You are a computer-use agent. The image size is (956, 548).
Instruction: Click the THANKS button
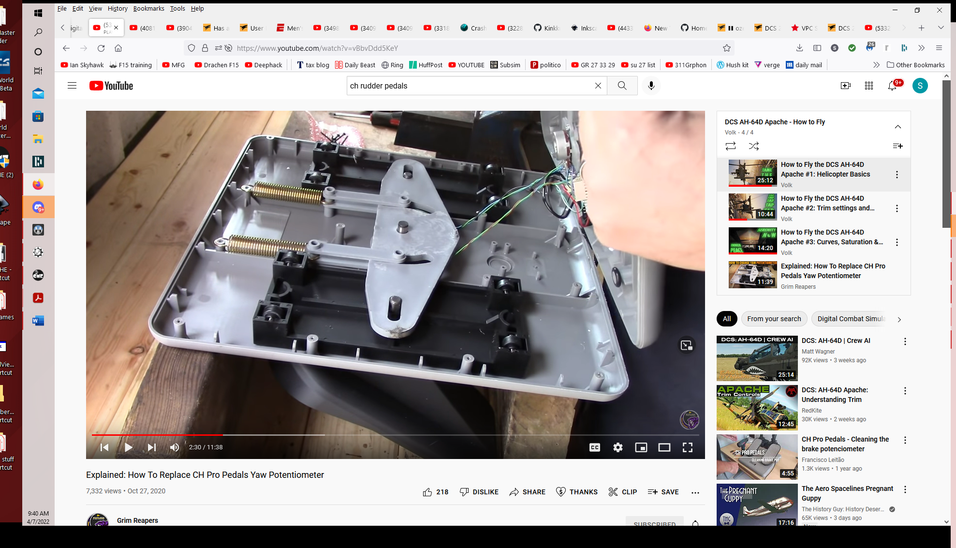pos(577,492)
